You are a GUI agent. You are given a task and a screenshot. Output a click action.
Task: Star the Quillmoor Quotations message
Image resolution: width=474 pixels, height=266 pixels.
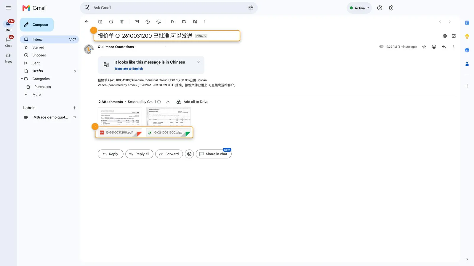click(424, 47)
